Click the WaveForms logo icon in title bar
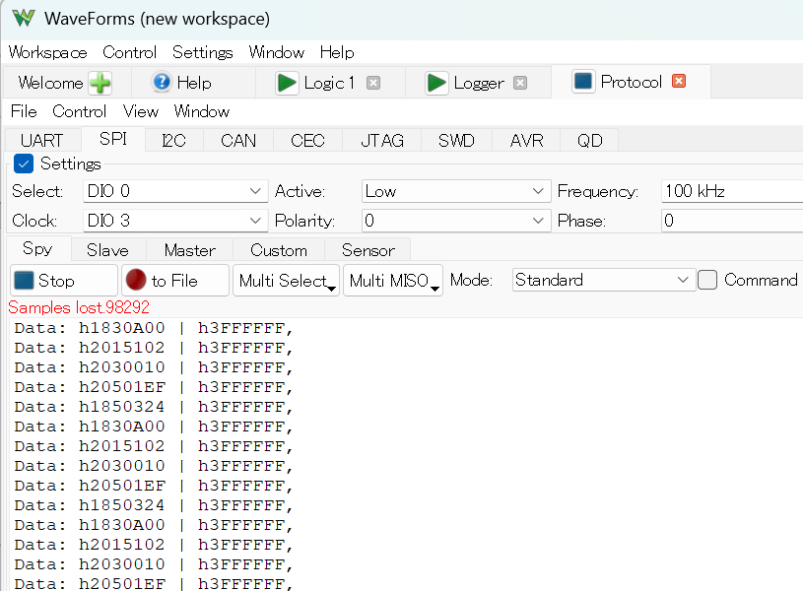The image size is (803, 591). [x=24, y=18]
